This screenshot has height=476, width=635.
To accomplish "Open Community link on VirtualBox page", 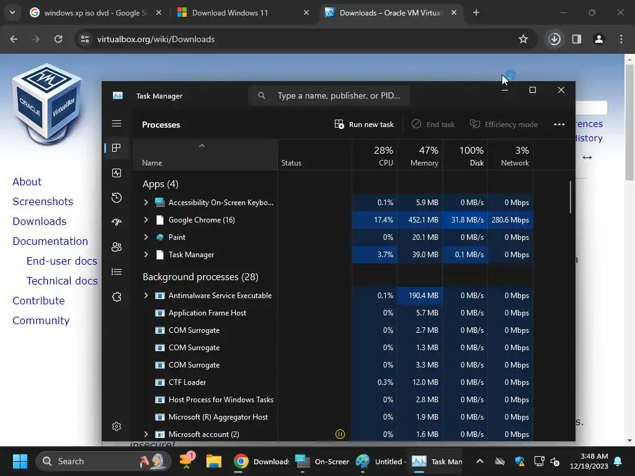I will click(x=41, y=320).
